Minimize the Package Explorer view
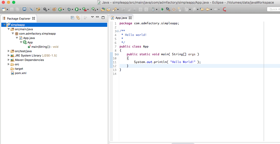280x144 pixels. [97, 17]
